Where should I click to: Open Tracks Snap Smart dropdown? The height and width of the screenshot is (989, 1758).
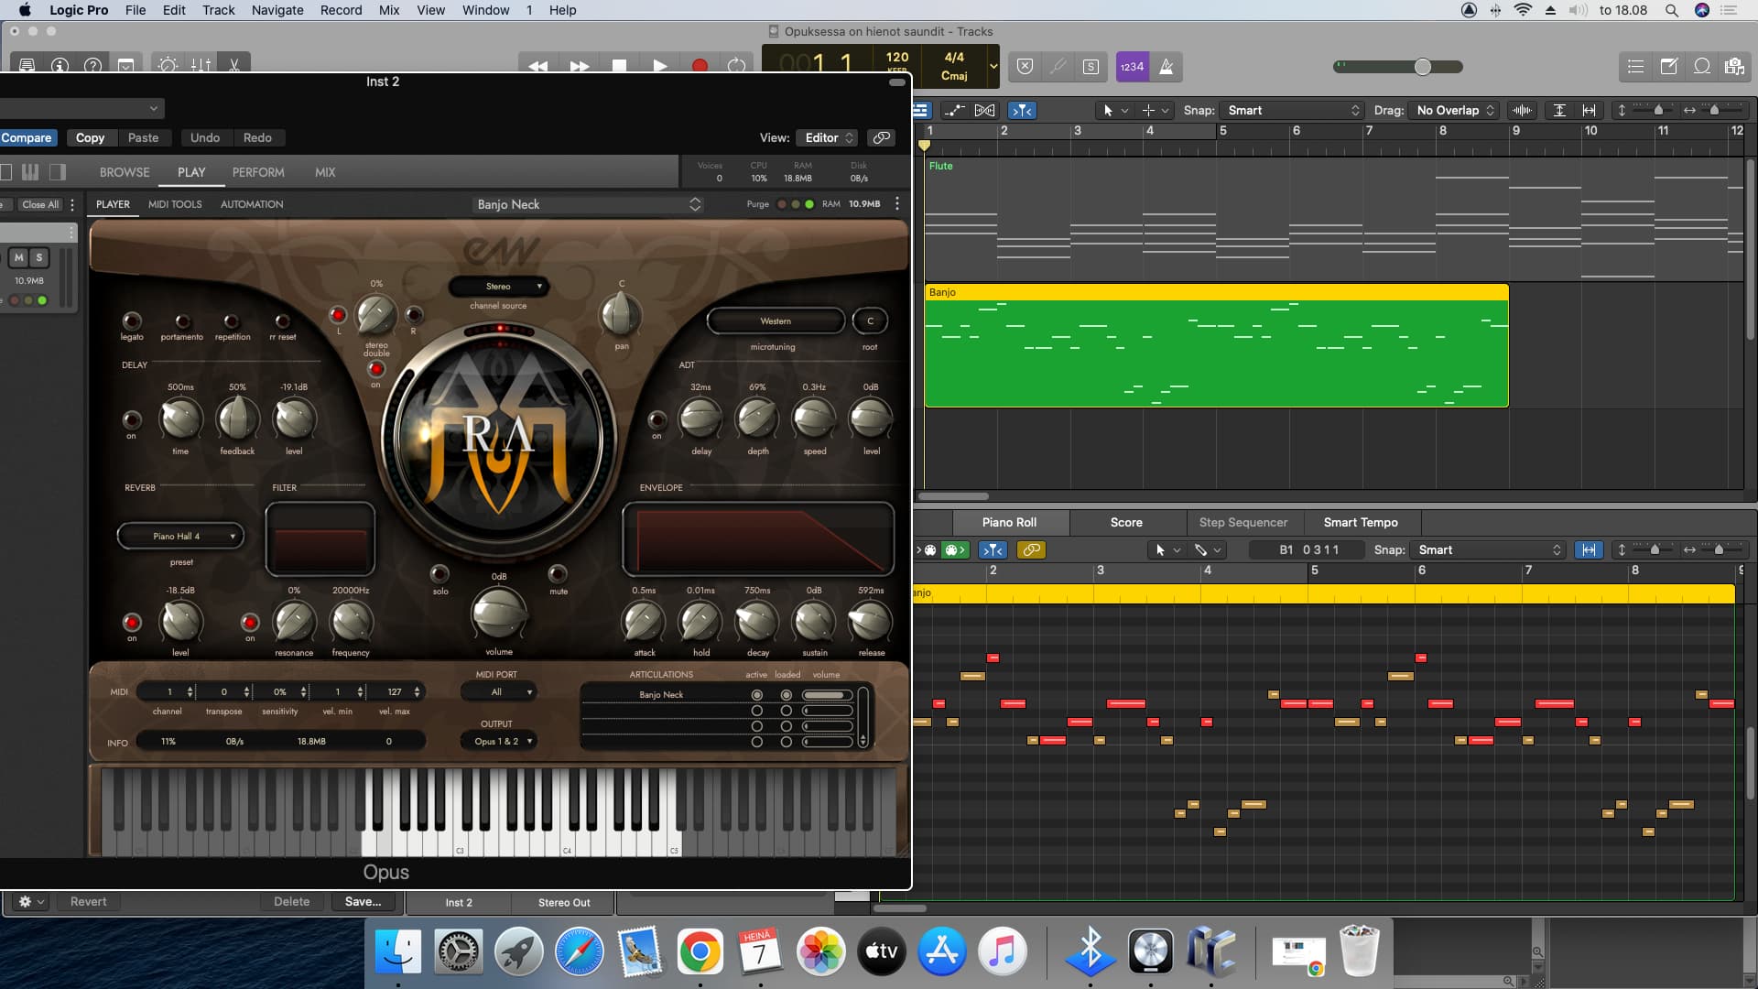point(1291,110)
